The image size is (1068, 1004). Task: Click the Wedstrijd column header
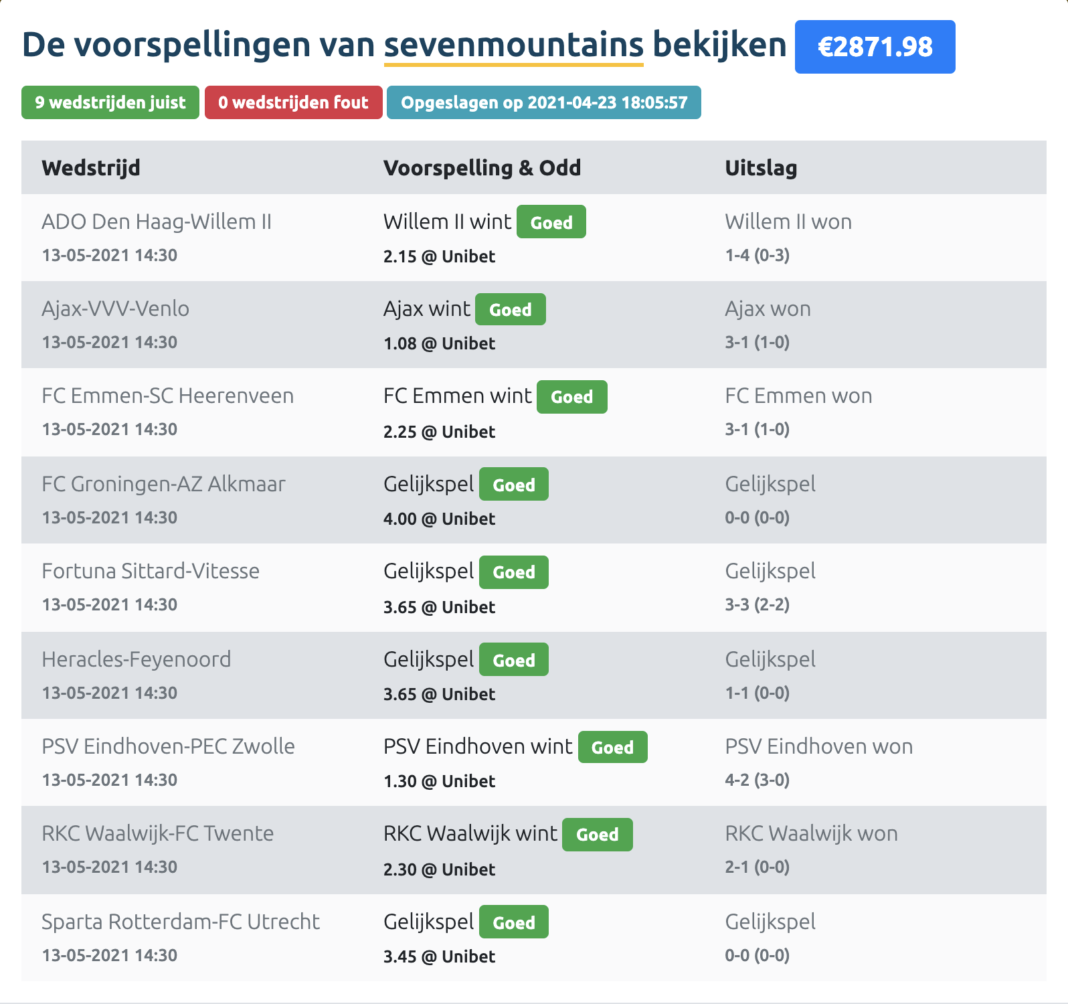coord(91,167)
